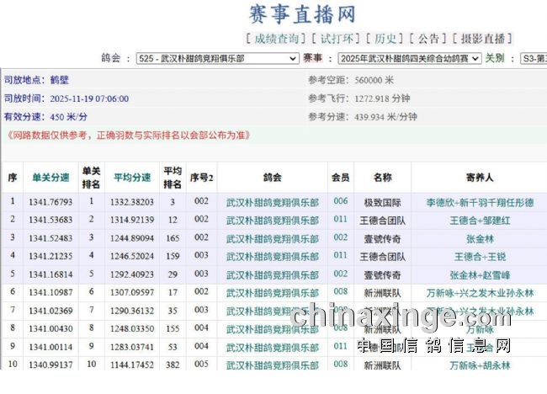Open 摄影直播 photo live page
Screen dimensions: 547x394
point(482,39)
